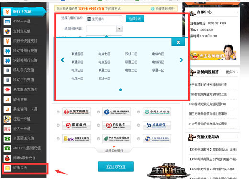Select 交通银行 radio button
The height and width of the screenshot is (179, 249).
click(x=138, y=125)
